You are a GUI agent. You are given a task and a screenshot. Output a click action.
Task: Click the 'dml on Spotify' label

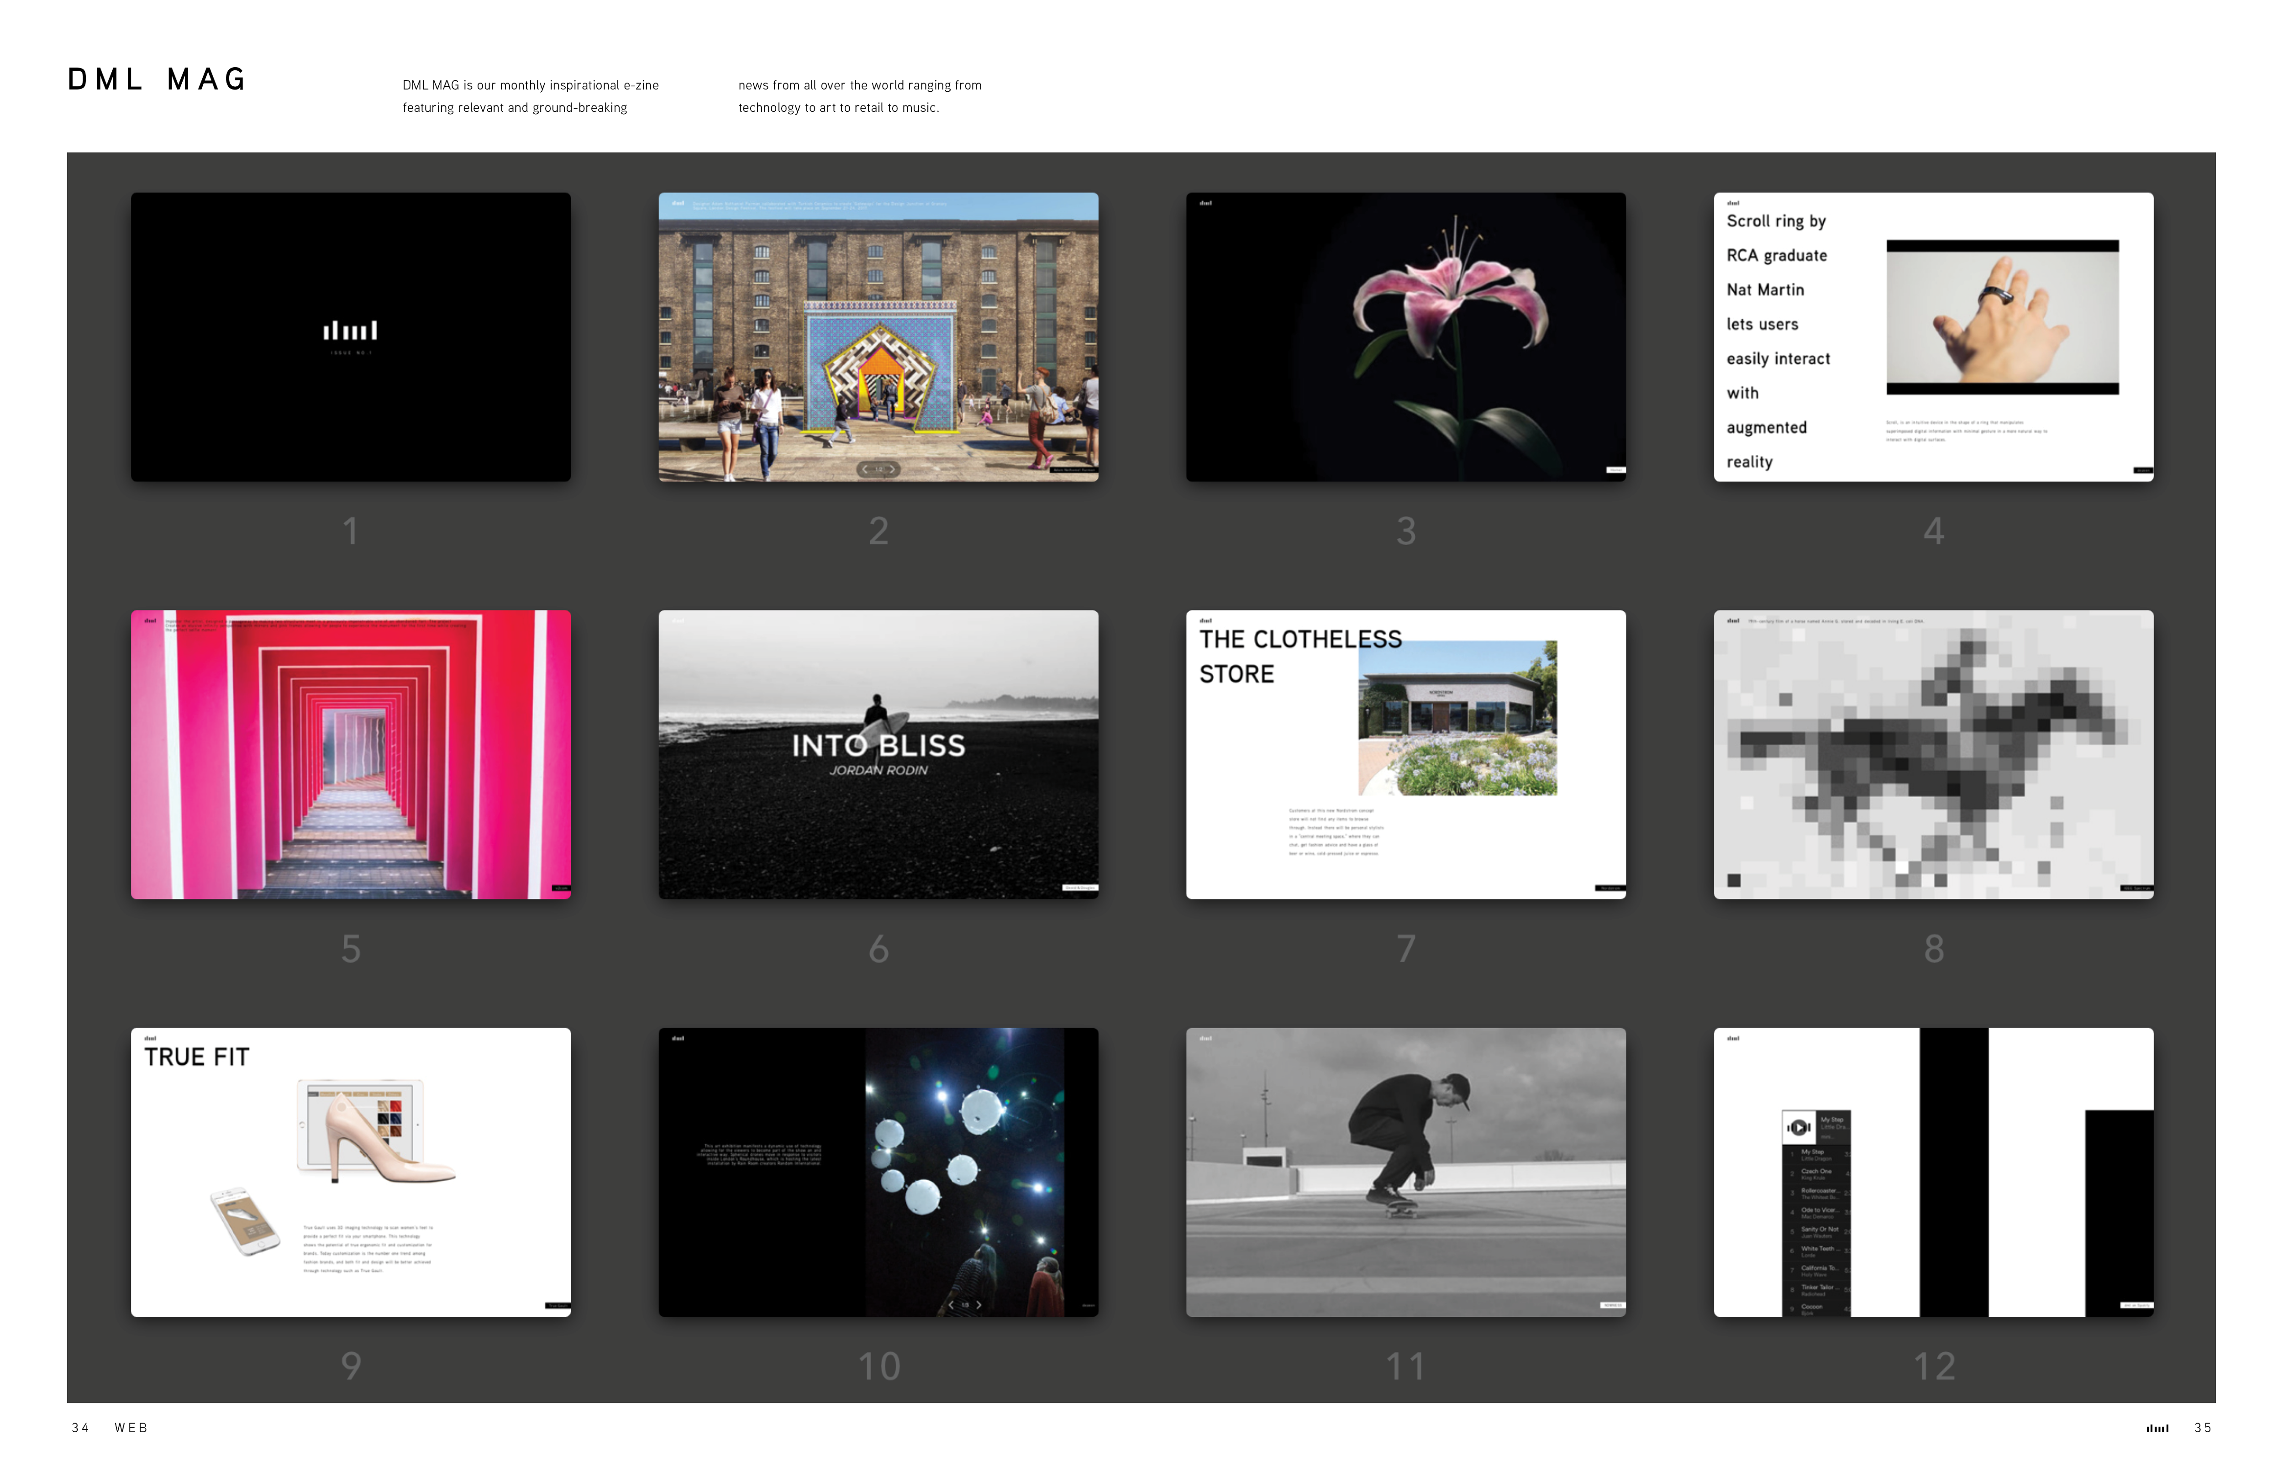[2136, 1304]
